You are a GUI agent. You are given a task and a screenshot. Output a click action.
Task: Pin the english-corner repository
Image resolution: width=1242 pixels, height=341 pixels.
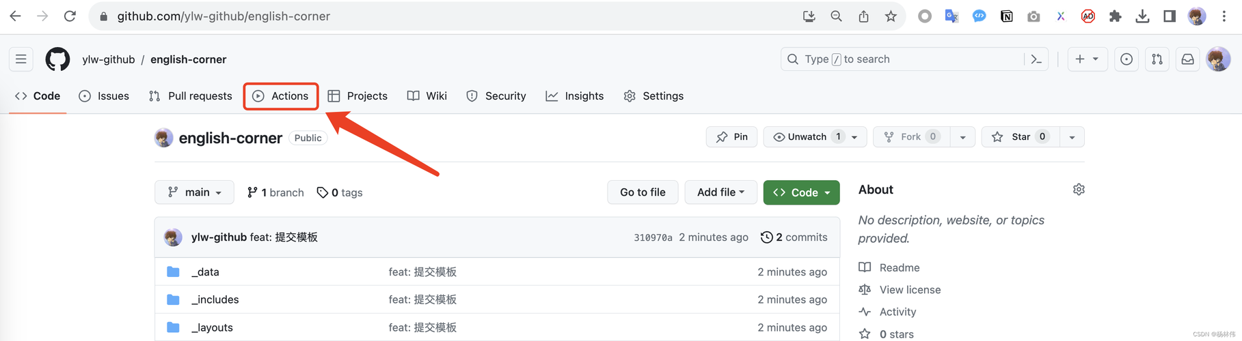coord(731,137)
